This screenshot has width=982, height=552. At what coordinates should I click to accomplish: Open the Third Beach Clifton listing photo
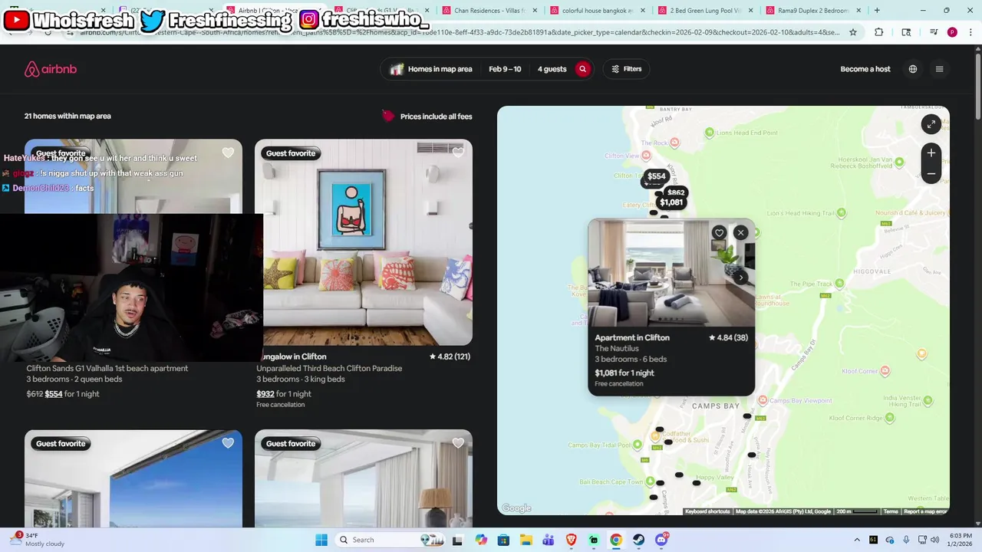point(364,242)
